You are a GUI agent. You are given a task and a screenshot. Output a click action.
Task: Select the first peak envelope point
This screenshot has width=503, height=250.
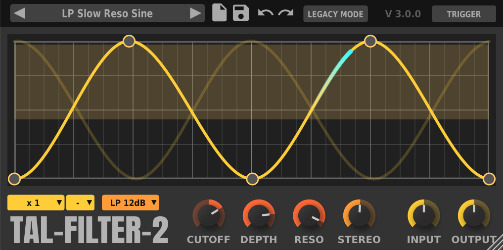[x=129, y=41]
